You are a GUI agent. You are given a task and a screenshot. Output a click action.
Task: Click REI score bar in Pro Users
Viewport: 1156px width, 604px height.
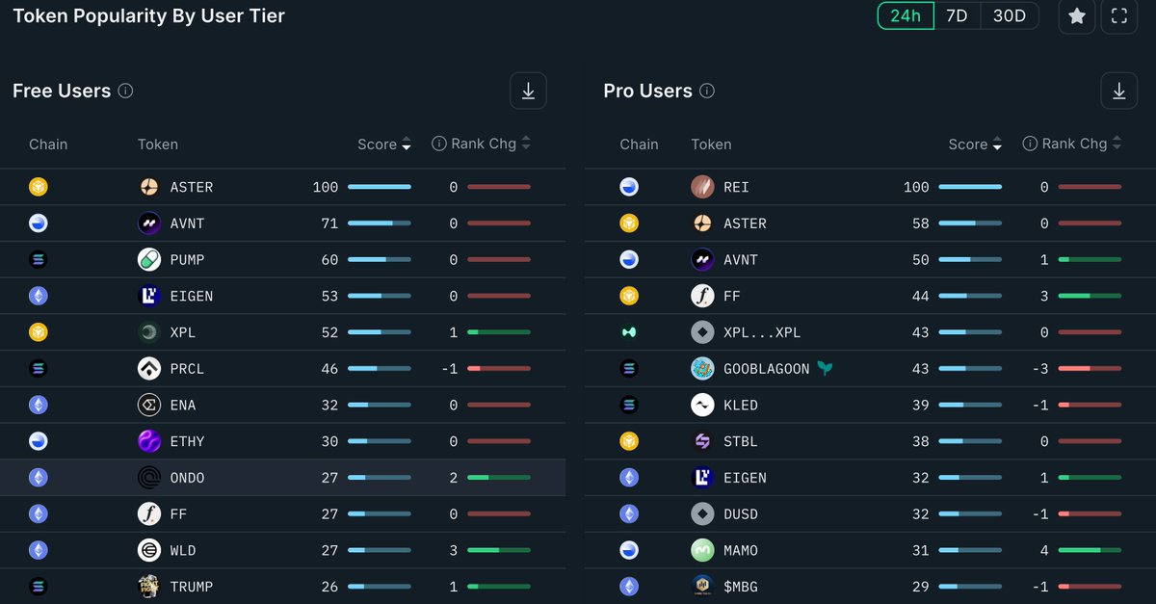tap(970, 187)
